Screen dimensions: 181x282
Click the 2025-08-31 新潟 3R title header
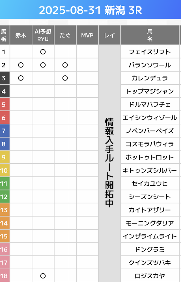[x=90, y=10]
